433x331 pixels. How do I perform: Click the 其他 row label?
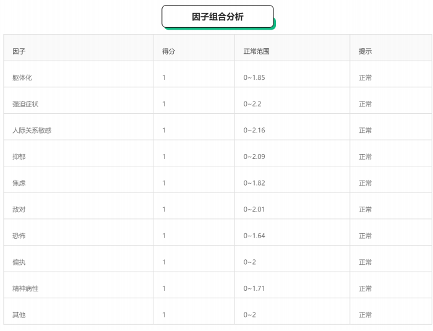19,315
